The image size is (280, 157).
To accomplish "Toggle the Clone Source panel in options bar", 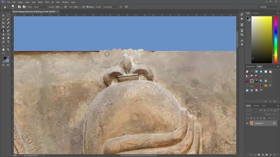I will pyautogui.click(x=24, y=7).
